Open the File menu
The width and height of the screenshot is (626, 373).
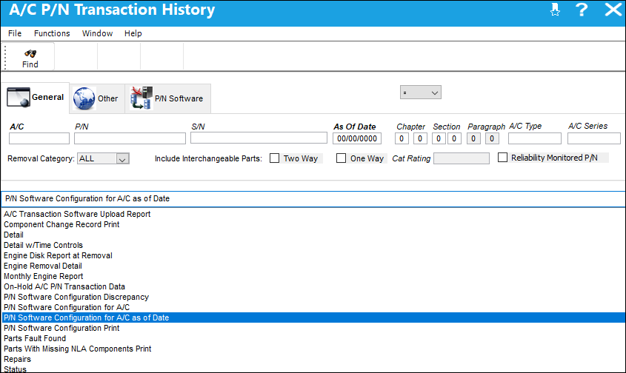pyautogui.click(x=15, y=33)
